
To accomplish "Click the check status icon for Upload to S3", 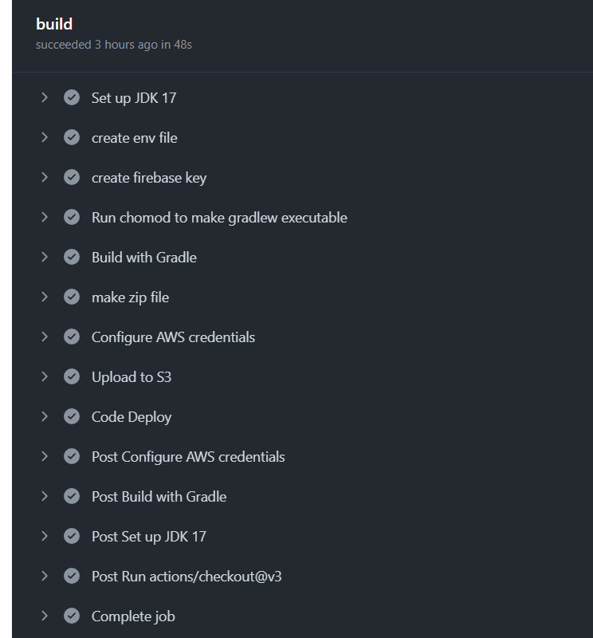I will pyautogui.click(x=72, y=376).
